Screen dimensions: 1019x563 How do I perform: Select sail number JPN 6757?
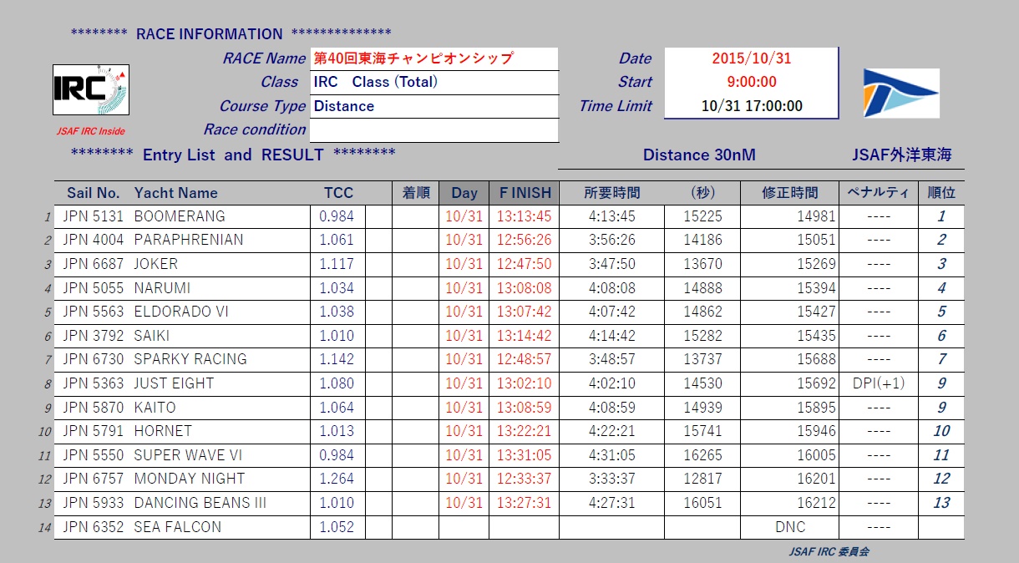[x=93, y=479]
